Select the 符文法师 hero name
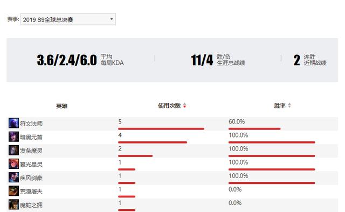Viewport: 345px width, 212px height. pyautogui.click(x=31, y=124)
